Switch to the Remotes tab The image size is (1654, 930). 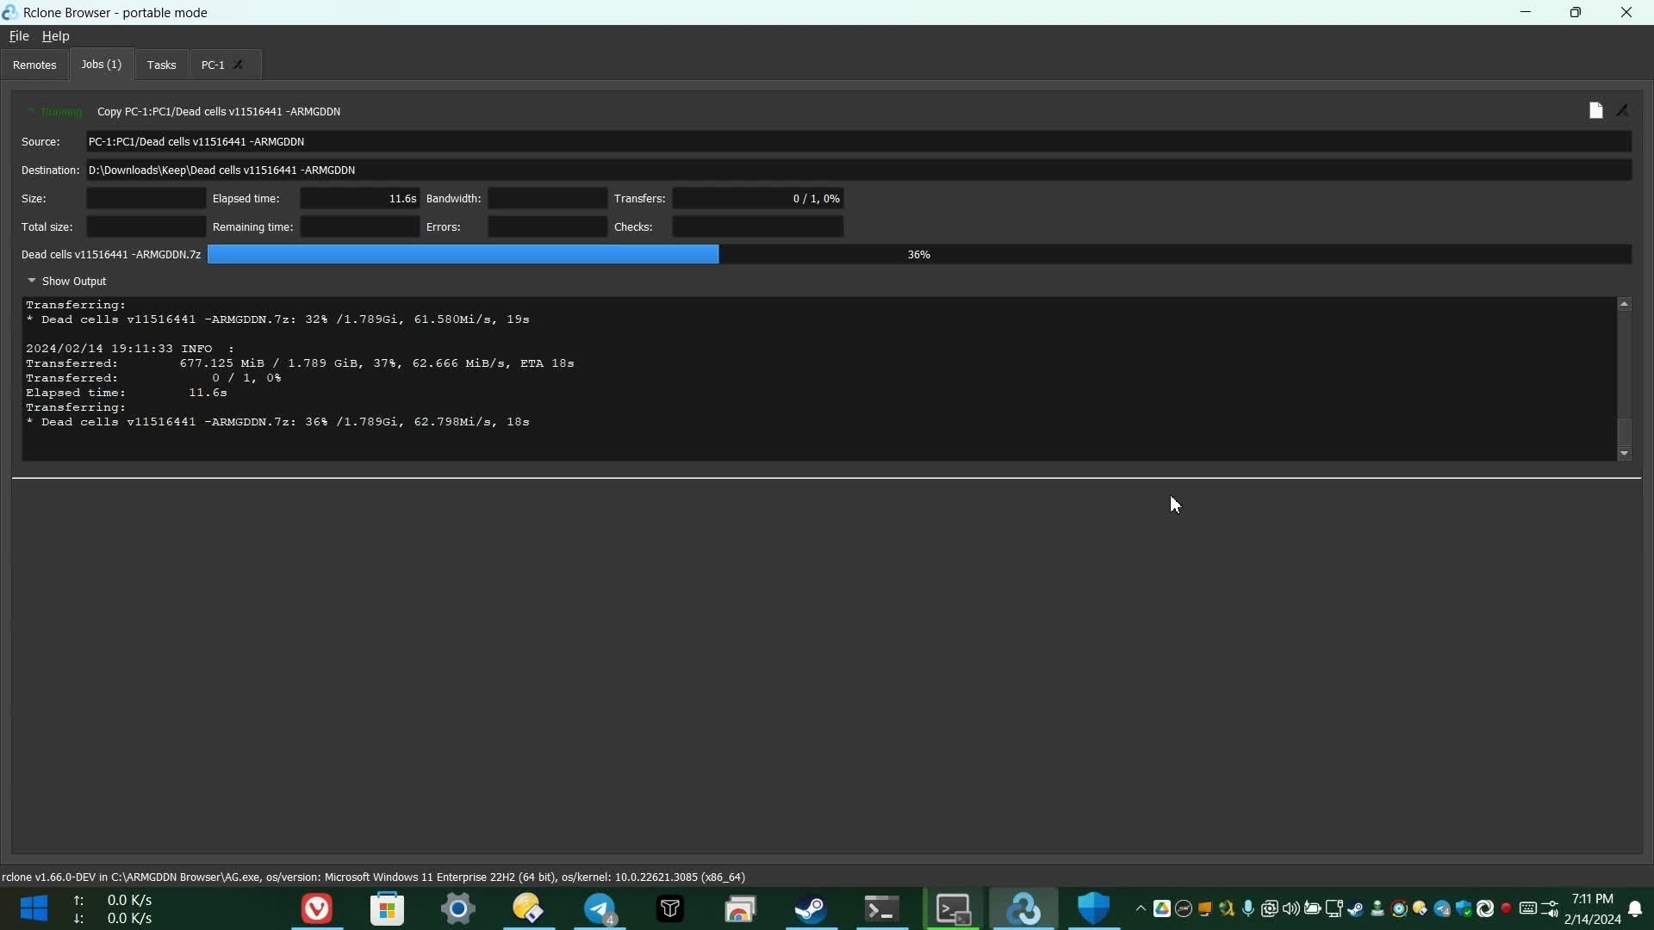pos(35,65)
